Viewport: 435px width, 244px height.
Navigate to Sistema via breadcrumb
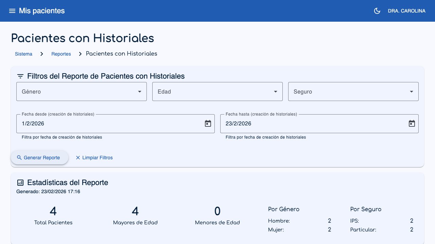click(x=23, y=54)
